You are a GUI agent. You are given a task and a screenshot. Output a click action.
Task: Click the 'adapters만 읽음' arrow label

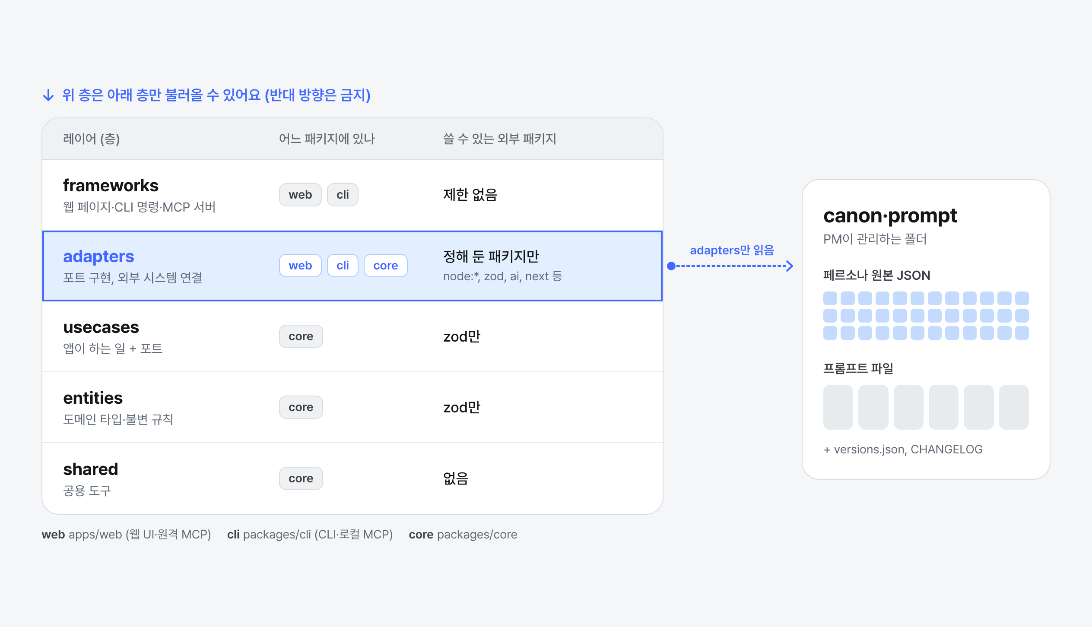[732, 250]
